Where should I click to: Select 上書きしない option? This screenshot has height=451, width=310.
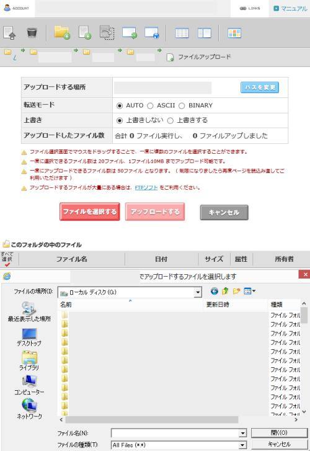point(120,120)
